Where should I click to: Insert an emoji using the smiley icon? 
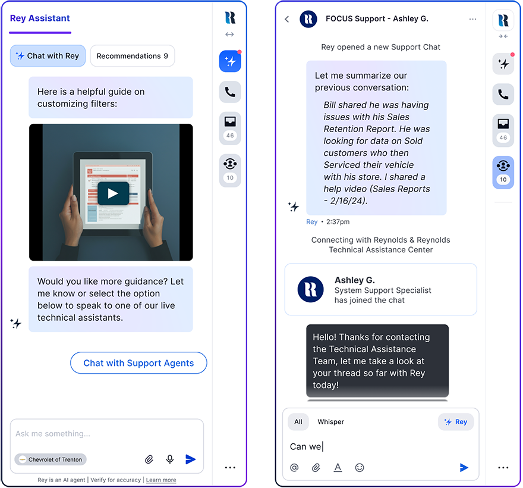pos(359,468)
